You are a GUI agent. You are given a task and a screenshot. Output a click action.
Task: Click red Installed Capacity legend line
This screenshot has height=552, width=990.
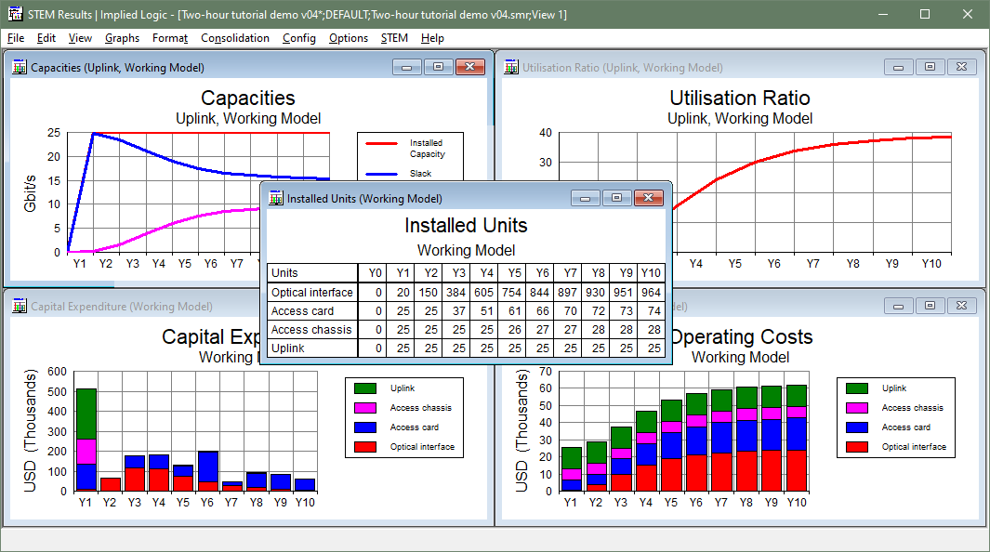coord(381,144)
